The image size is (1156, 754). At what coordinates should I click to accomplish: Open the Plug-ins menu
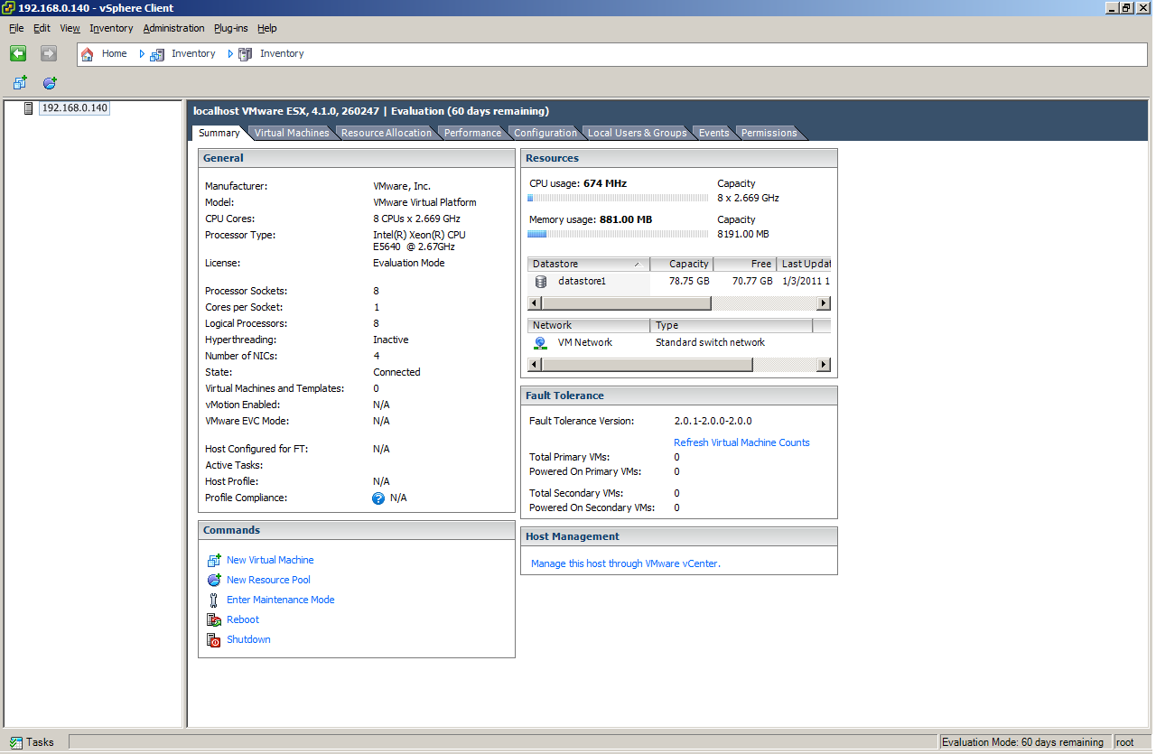(231, 28)
